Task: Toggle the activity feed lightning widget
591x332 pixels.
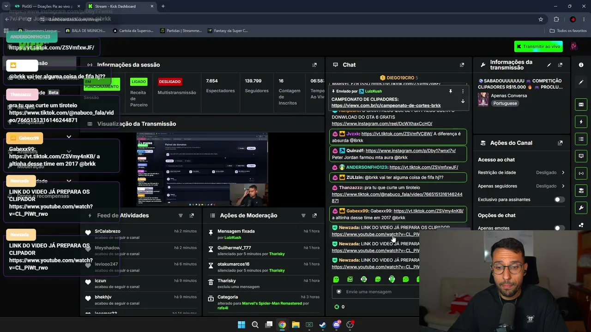Action: pos(581,122)
